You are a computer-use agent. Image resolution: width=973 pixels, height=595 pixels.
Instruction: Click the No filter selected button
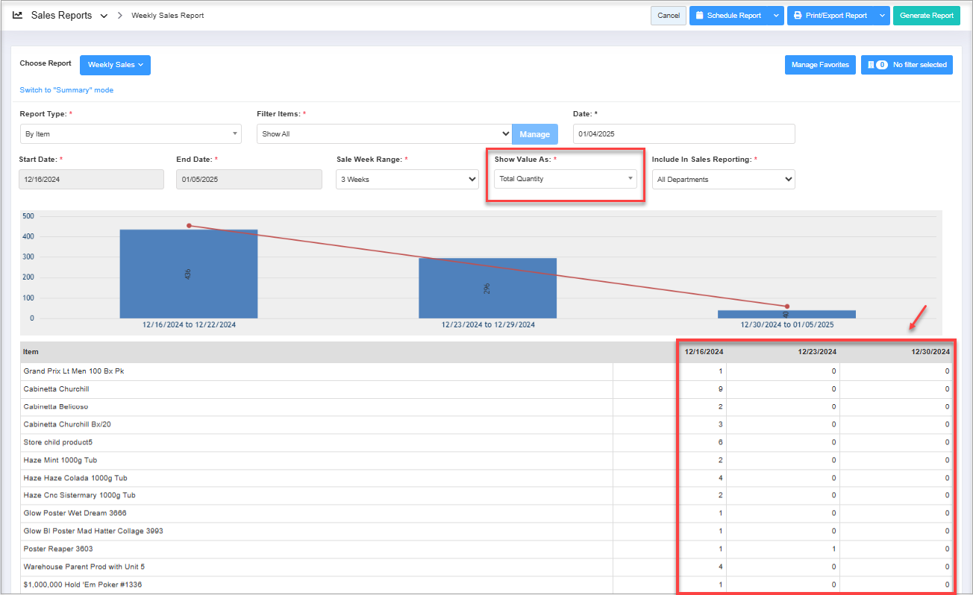coord(907,65)
